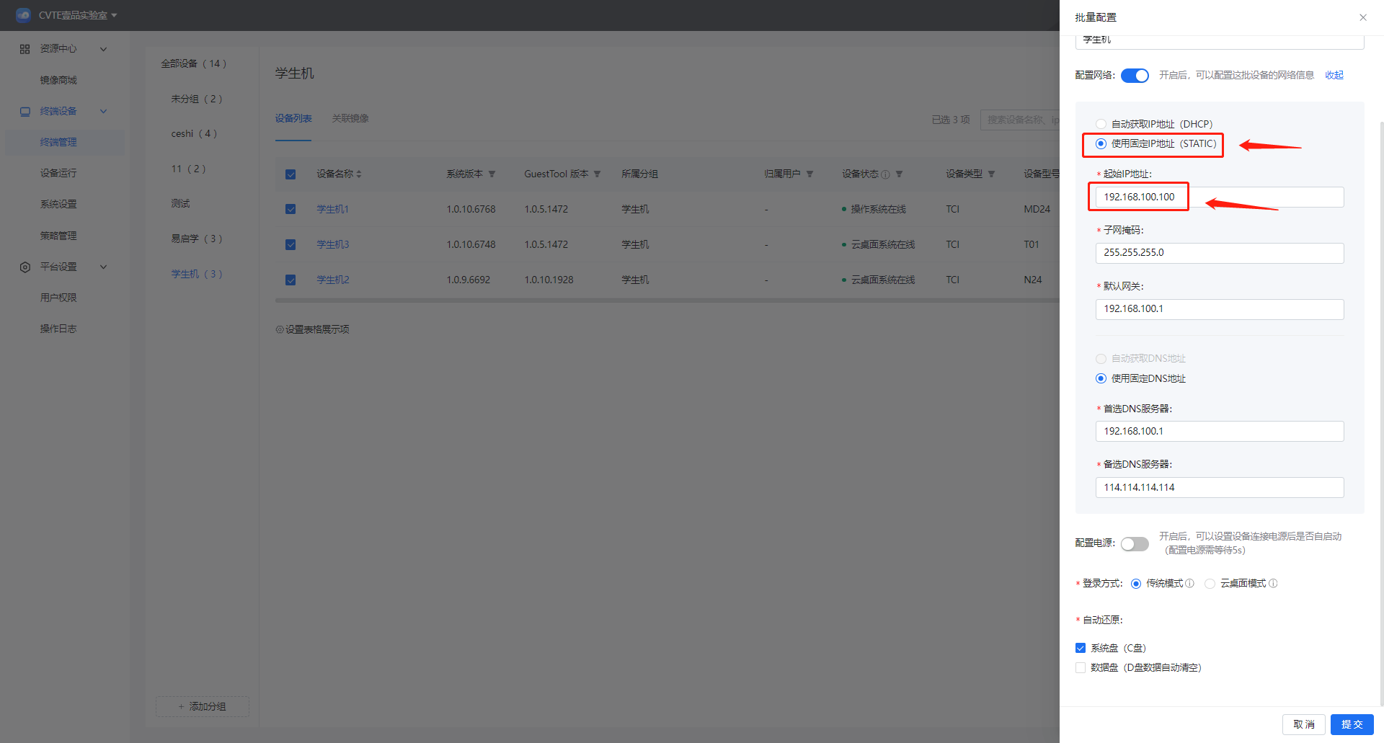Uncheck 系统盘 (C盘) checkbox
This screenshot has height=743, width=1384.
(1080, 648)
